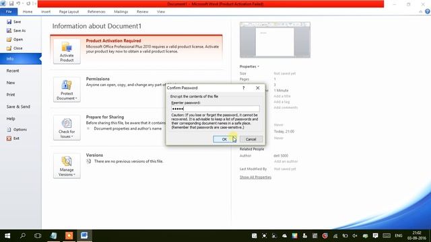Click the muted volume tray icon

tap(355, 236)
